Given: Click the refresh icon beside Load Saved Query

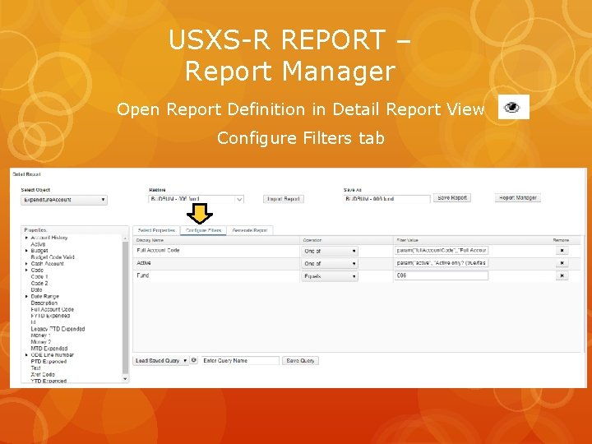Looking at the screenshot, I should point(194,360).
